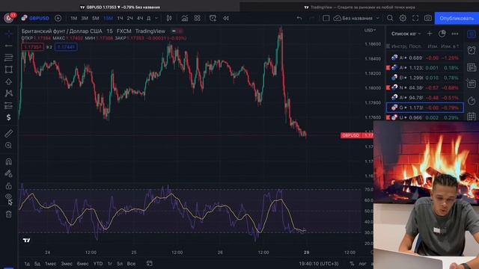Open the hotlists flame panel

pos(472,101)
